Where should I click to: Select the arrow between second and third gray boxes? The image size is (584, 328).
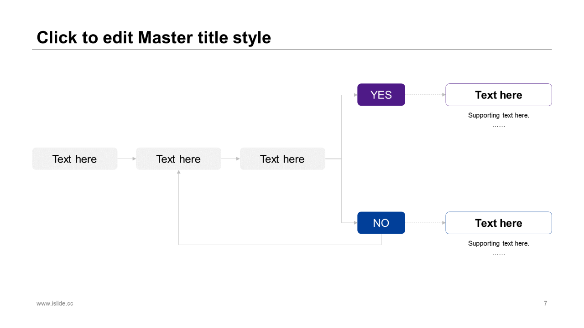[230, 159]
